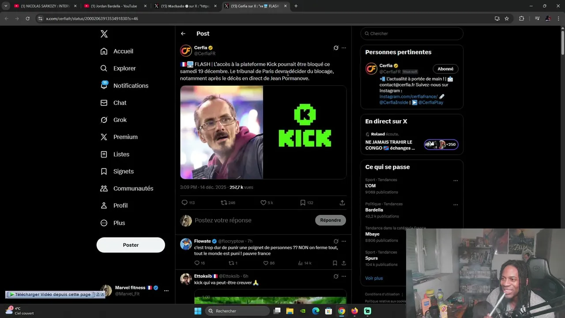Bookmark this page with star icon
The width and height of the screenshot is (565, 318).
pyautogui.click(x=507, y=19)
